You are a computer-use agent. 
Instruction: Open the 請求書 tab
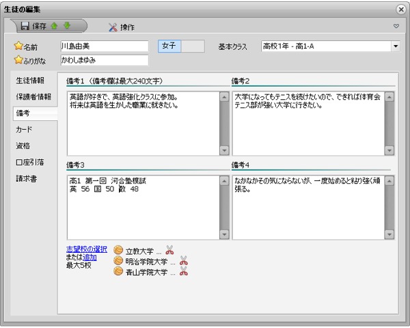26,179
